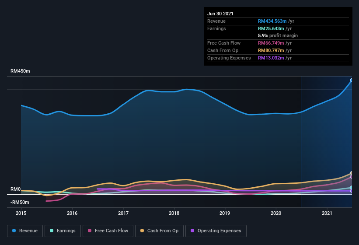
Task: Click the RM25.643m earnings value
Action: tap(271, 28)
